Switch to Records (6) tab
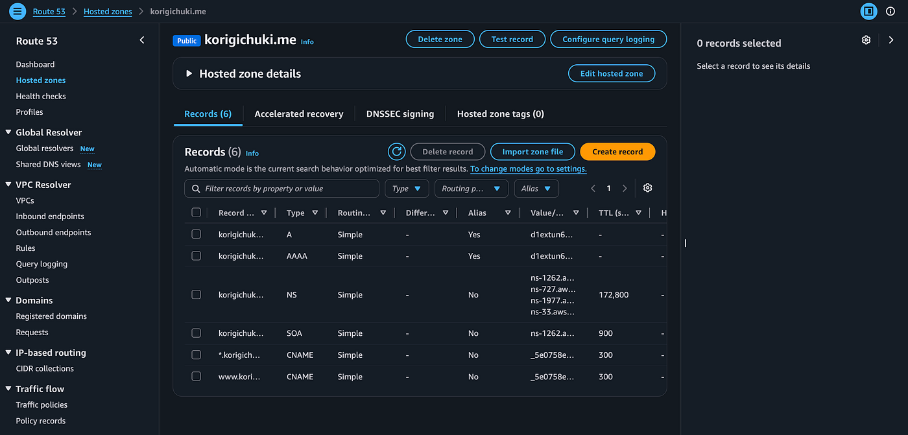Screen dimensions: 908x435 click(208, 114)
